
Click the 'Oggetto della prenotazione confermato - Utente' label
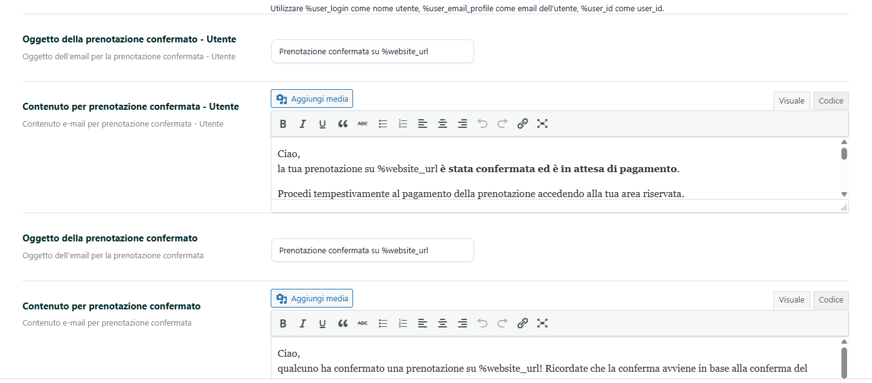[x=129, y=39]
